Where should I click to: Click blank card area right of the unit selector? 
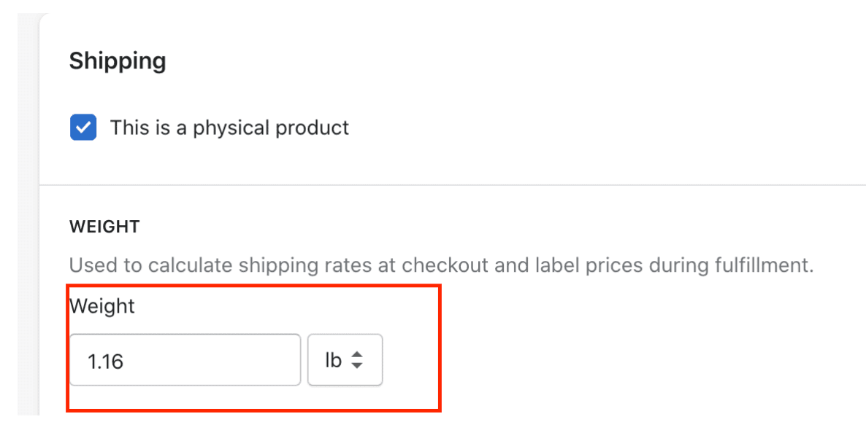point(621,360)
